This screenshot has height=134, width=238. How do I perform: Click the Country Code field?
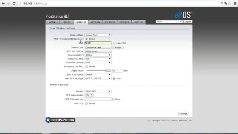(x=98, y=48)
